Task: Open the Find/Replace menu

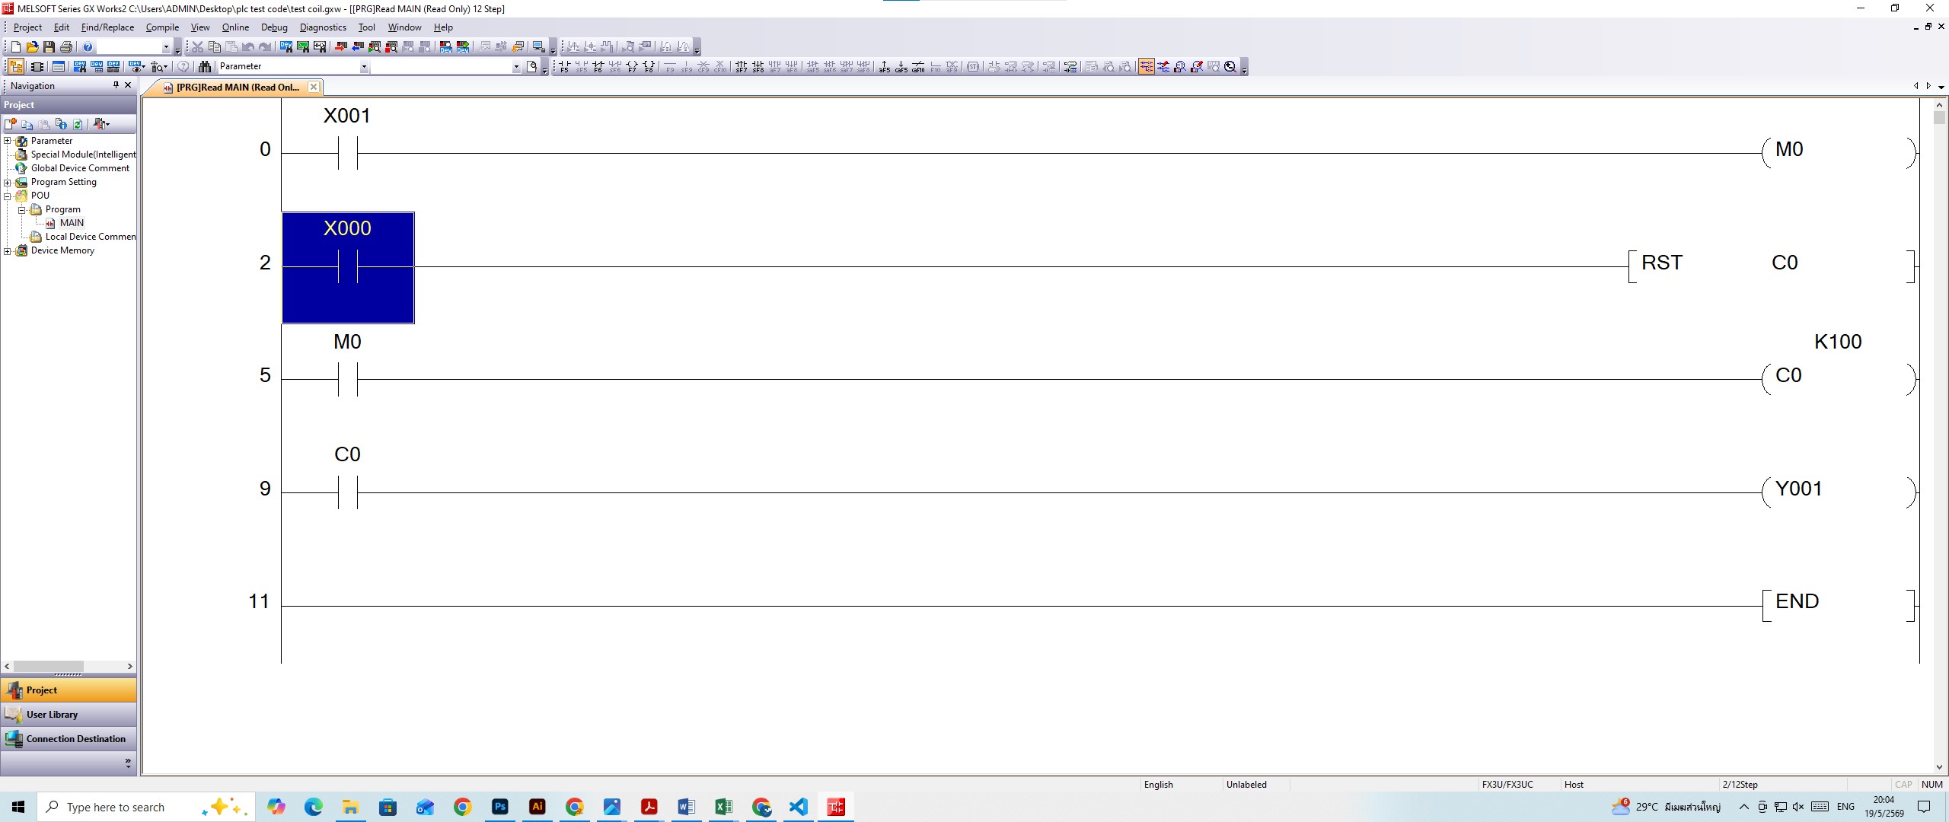Action: (107, 27)
